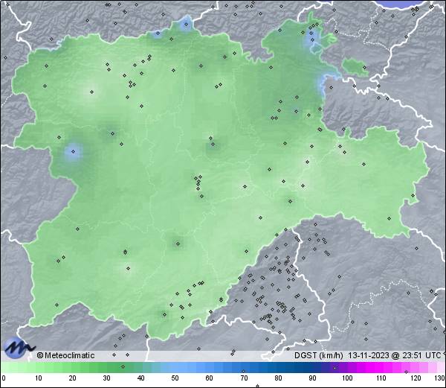This screenshot has height=388, width=446.
Task: Click the scale label 90
Action: coord(312,378)
